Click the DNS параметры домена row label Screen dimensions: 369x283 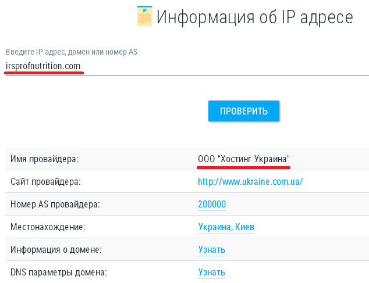click(x=58, y=272)
